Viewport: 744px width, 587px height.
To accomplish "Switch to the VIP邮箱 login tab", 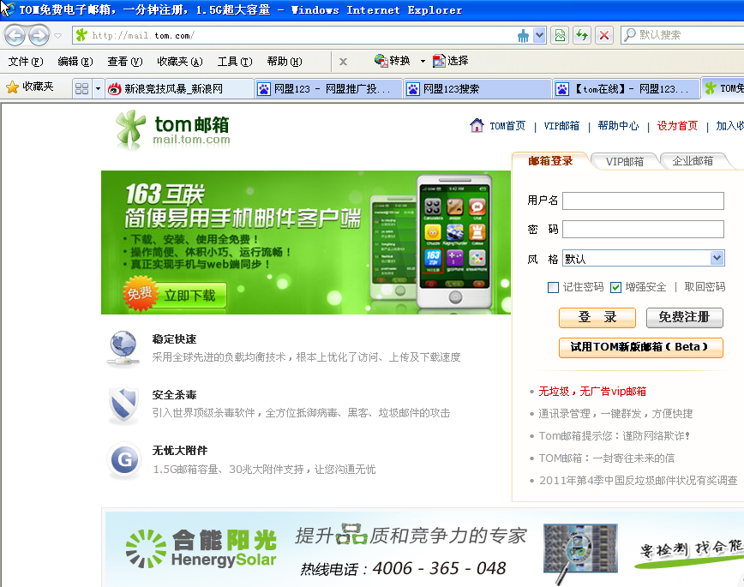I will (x=624, y=161).
